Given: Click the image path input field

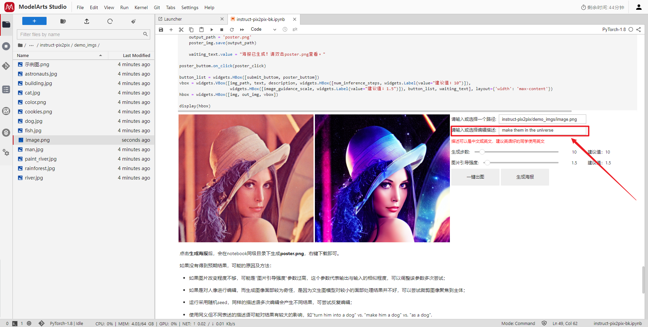Looking at the screenshot, I should pyautogui.click(x=542, y=119).
